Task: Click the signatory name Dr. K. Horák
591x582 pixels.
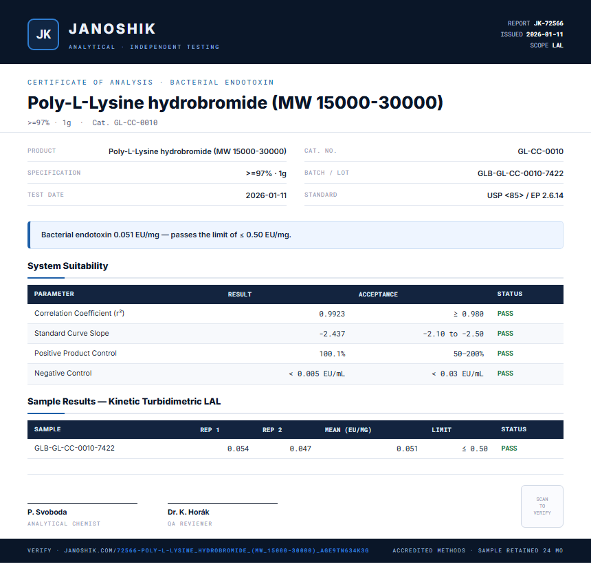Action: click(x=188, y=513)
